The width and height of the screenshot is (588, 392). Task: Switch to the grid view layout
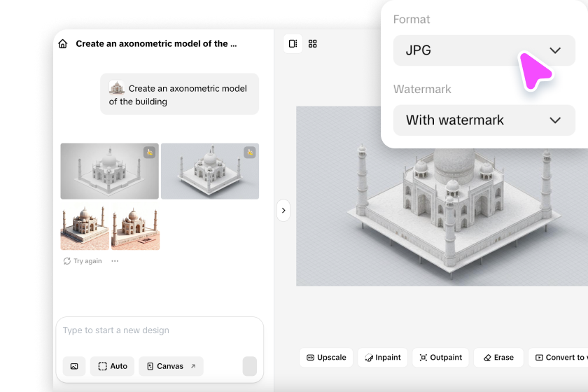tap(313, 43)
